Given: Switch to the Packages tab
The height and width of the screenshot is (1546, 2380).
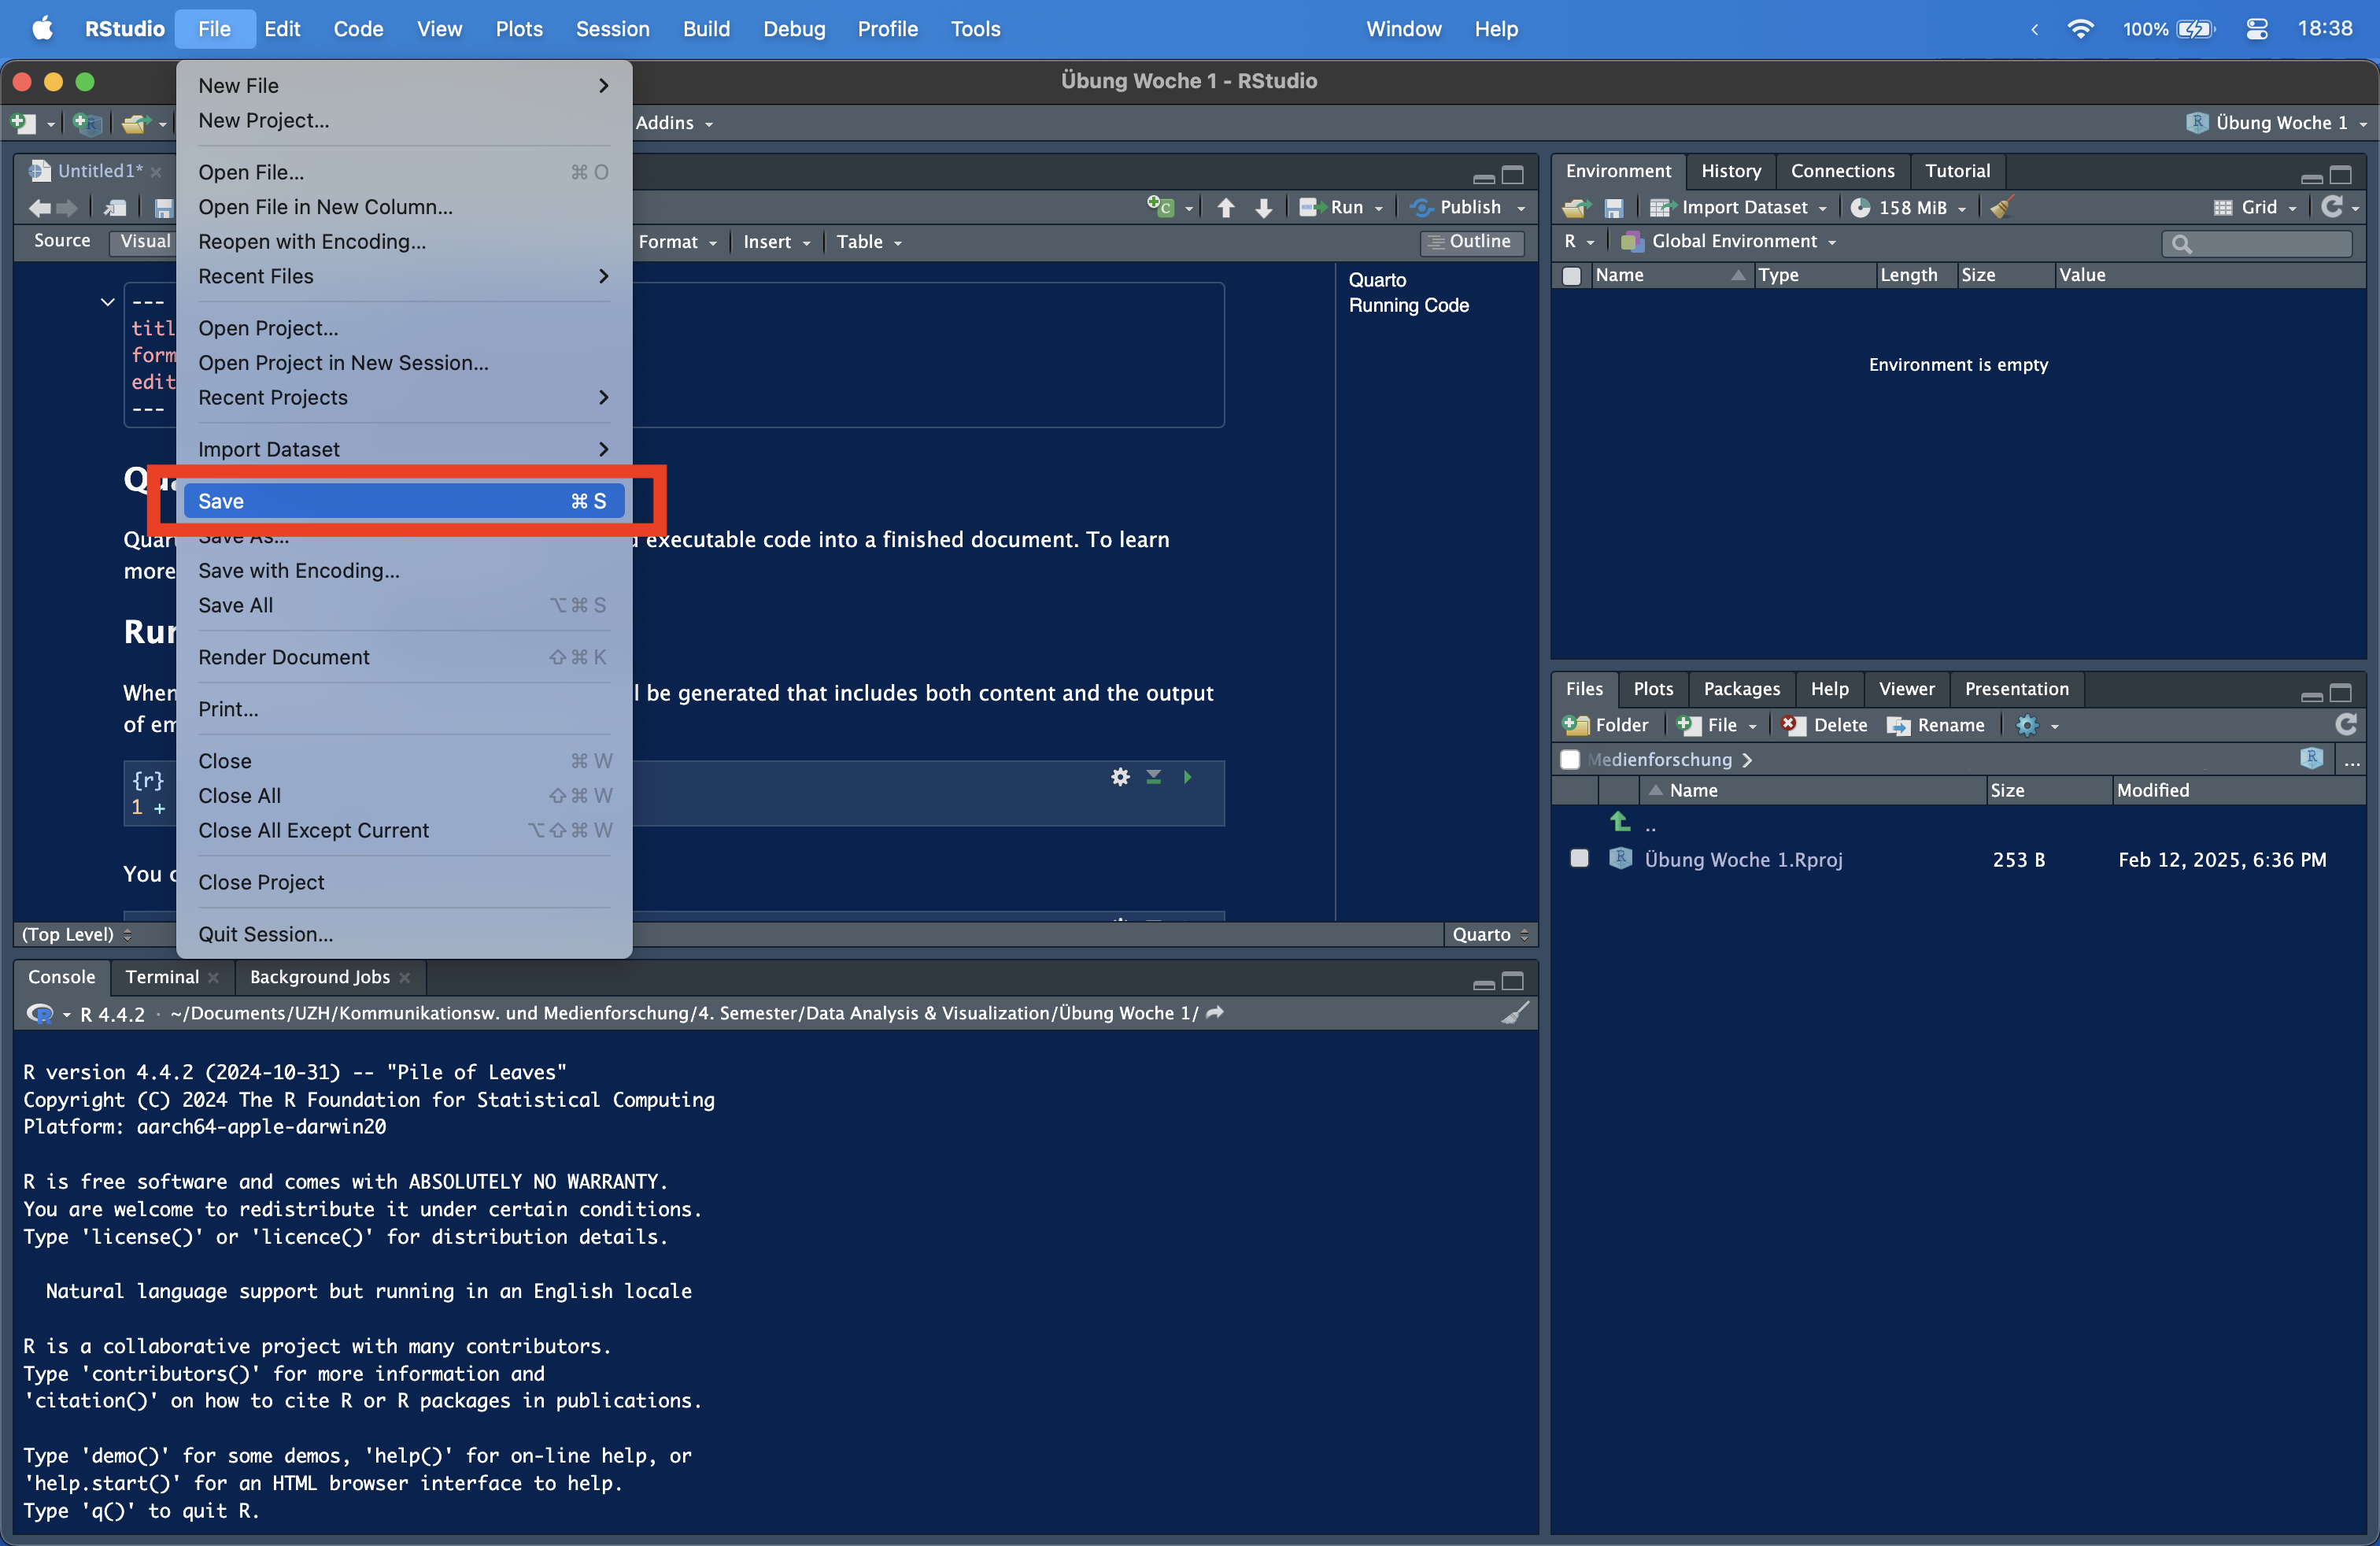Looking at the screenshot, I should point(1740,688).
